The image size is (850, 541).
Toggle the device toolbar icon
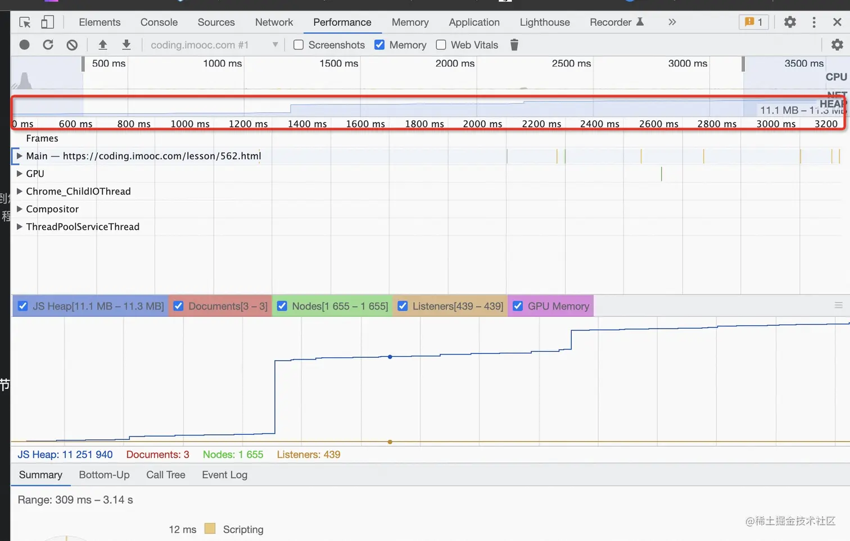47,22
